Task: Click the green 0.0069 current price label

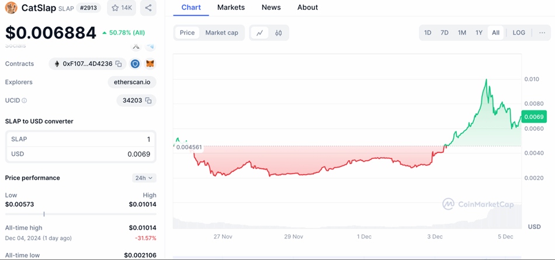Action: [x=534, y=116]
